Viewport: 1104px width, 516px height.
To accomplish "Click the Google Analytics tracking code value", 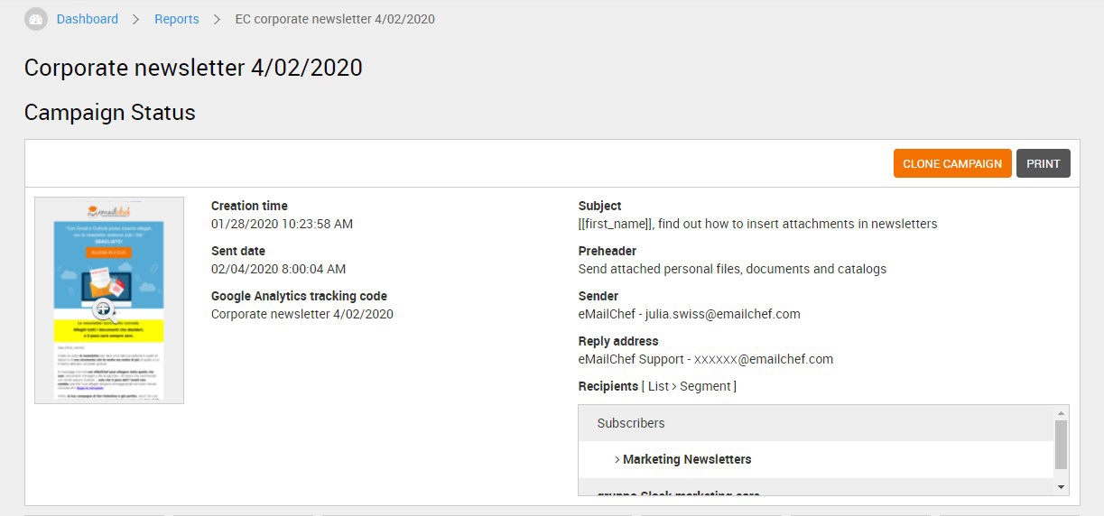I will [x=302, y=314].
